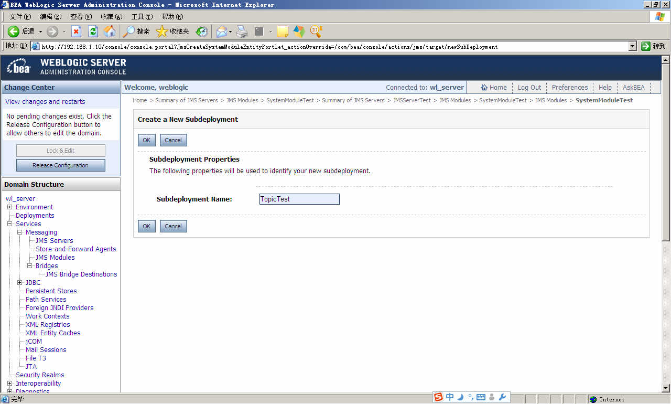The width and height of the screenshot is (671, 404).
Task: Open the 帮助 (Help) menu
Action: coord(172,17)
